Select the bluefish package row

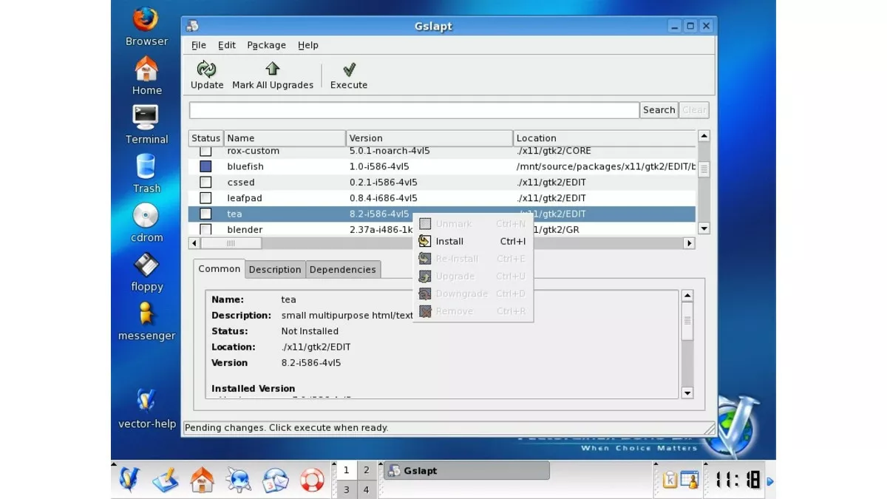[x=442, y=166]
